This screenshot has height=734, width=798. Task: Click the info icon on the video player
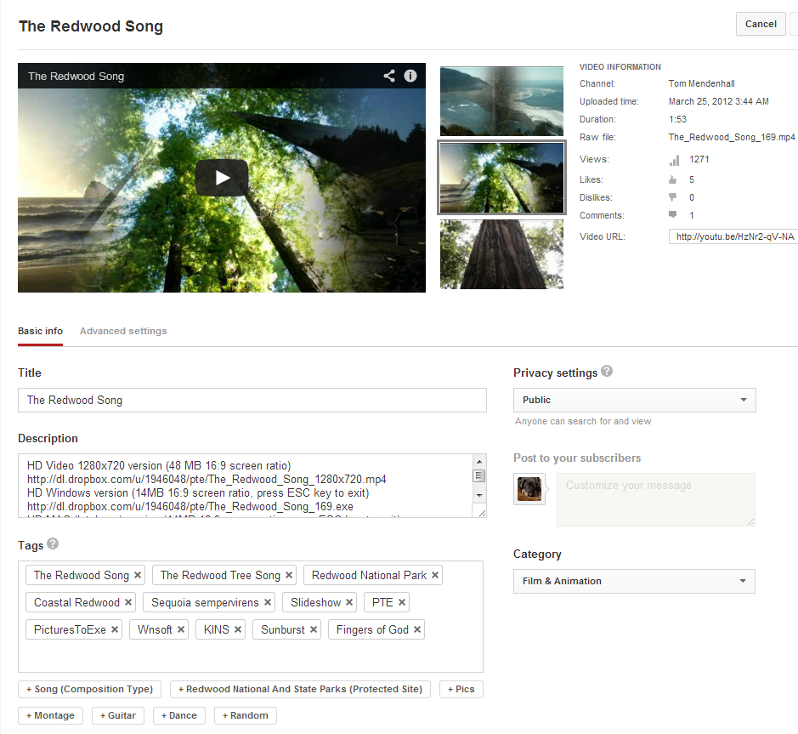(410, 76)
